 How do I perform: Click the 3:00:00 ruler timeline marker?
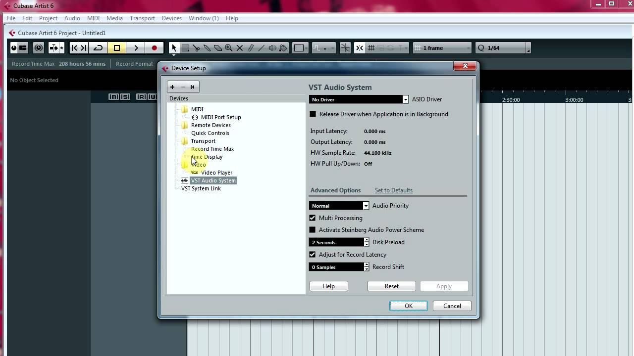click(x=574, y=100)
